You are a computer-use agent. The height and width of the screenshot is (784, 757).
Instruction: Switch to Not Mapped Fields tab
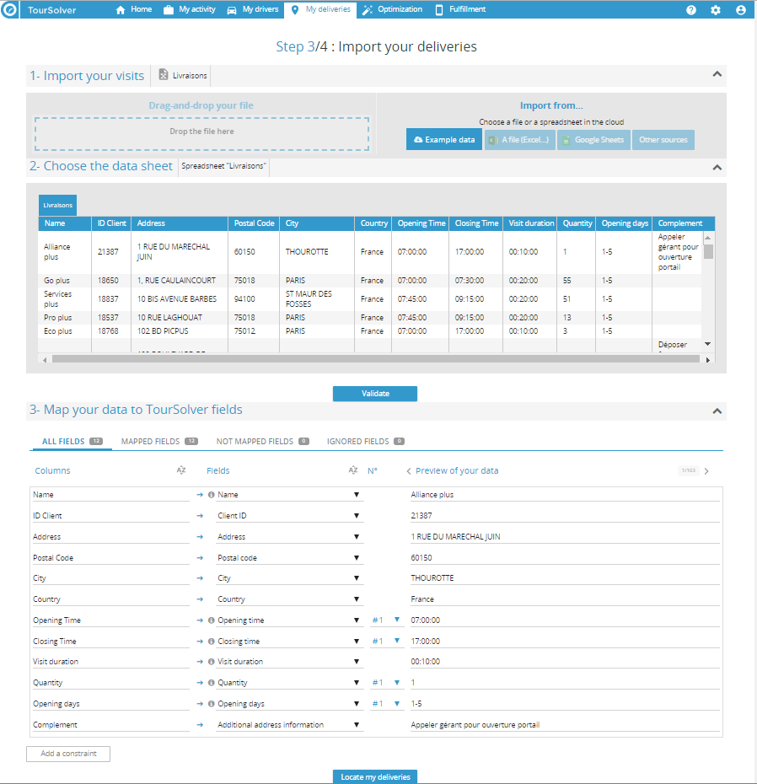coord(262,441)
